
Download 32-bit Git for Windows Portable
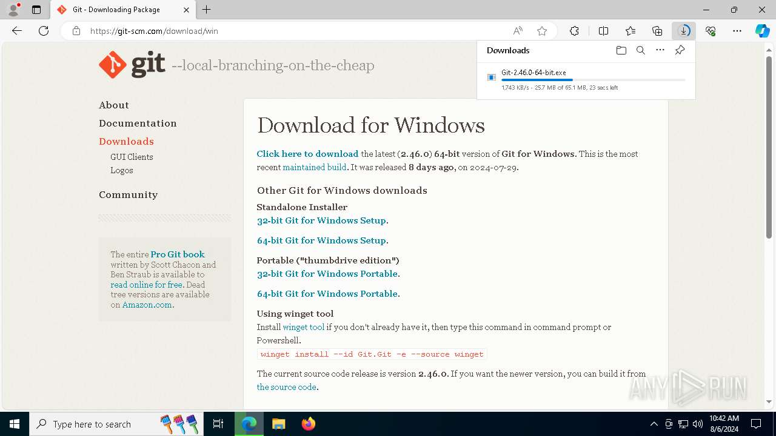coord(327,274)
